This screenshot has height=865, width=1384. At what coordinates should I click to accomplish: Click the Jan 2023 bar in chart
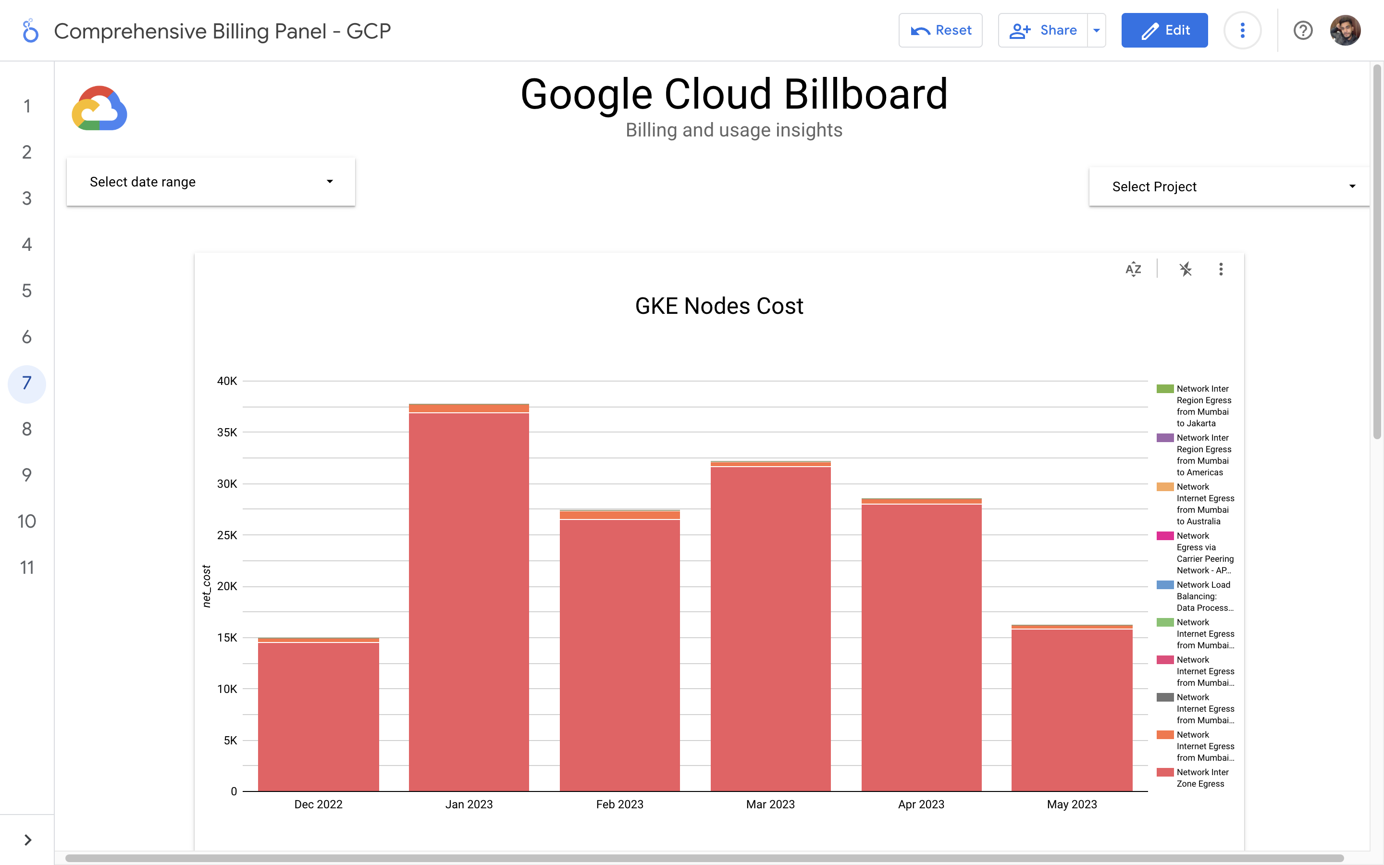pos(469,601)
